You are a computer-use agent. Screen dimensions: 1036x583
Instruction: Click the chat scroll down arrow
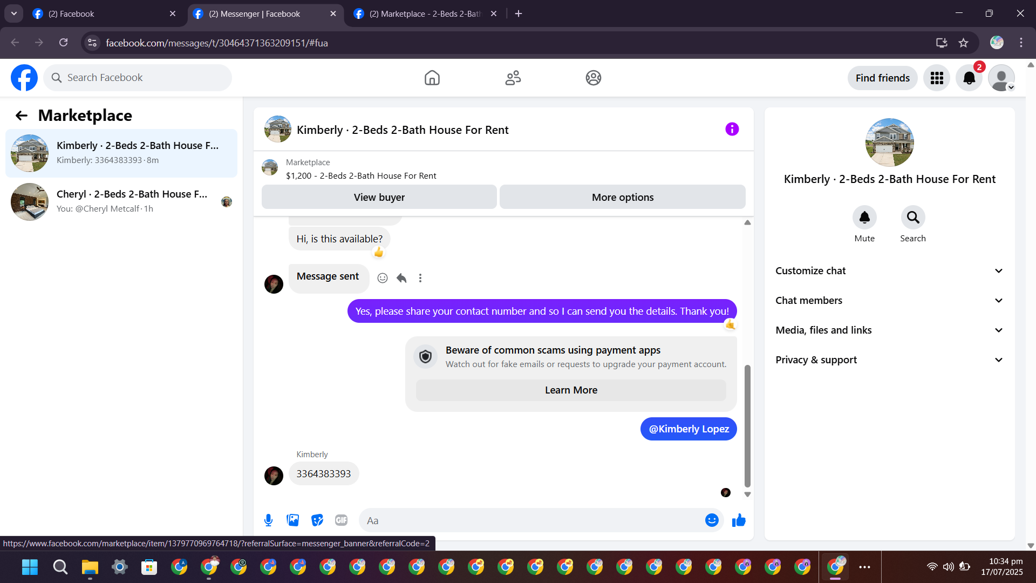(747, 494)
